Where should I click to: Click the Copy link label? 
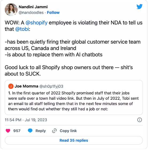coord(68,131)
